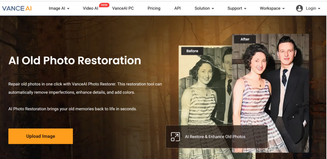
Task: Click the Login link
Action: [x=311, y=8]
